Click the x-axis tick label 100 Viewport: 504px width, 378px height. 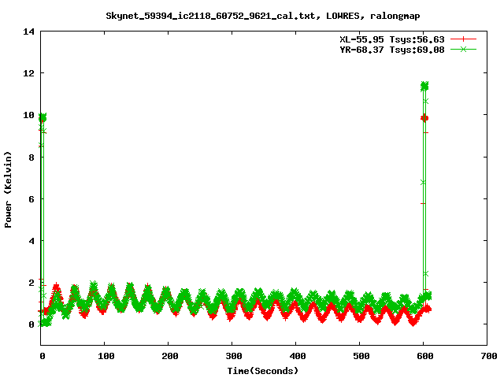(x=106, y=356)
